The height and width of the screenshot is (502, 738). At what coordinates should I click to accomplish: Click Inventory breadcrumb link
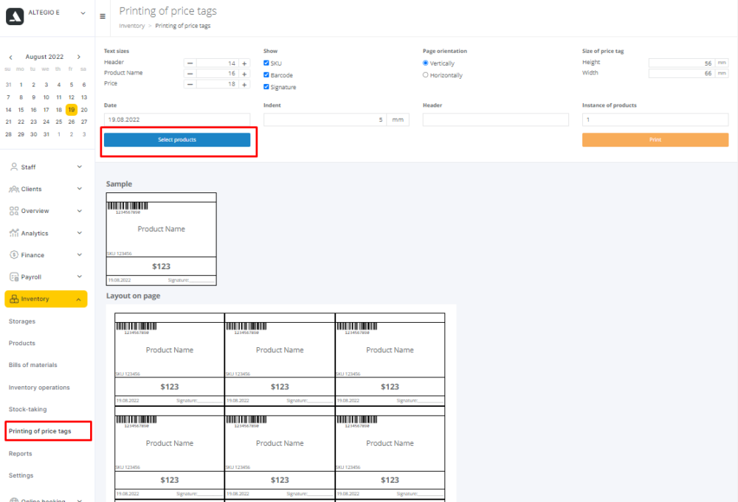click(132, 26)
